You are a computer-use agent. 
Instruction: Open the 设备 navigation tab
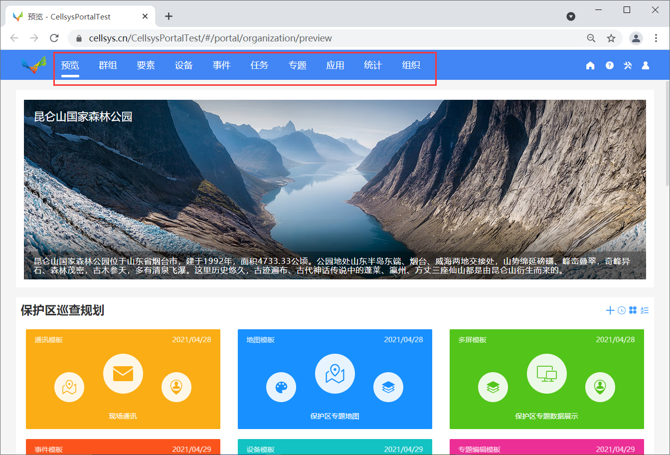[x=184, y=65]
